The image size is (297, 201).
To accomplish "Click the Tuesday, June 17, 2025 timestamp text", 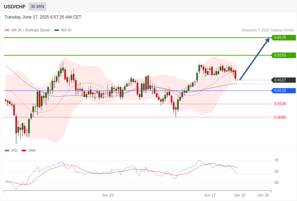I will point(43,17).
